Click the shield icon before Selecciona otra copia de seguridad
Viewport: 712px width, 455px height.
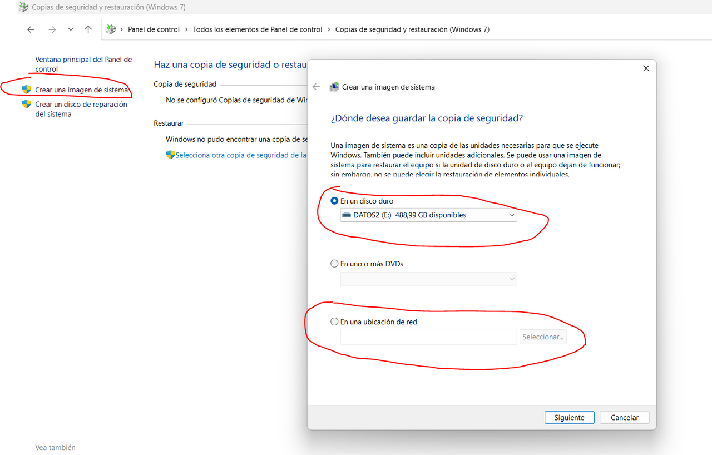tap(170, 155)
